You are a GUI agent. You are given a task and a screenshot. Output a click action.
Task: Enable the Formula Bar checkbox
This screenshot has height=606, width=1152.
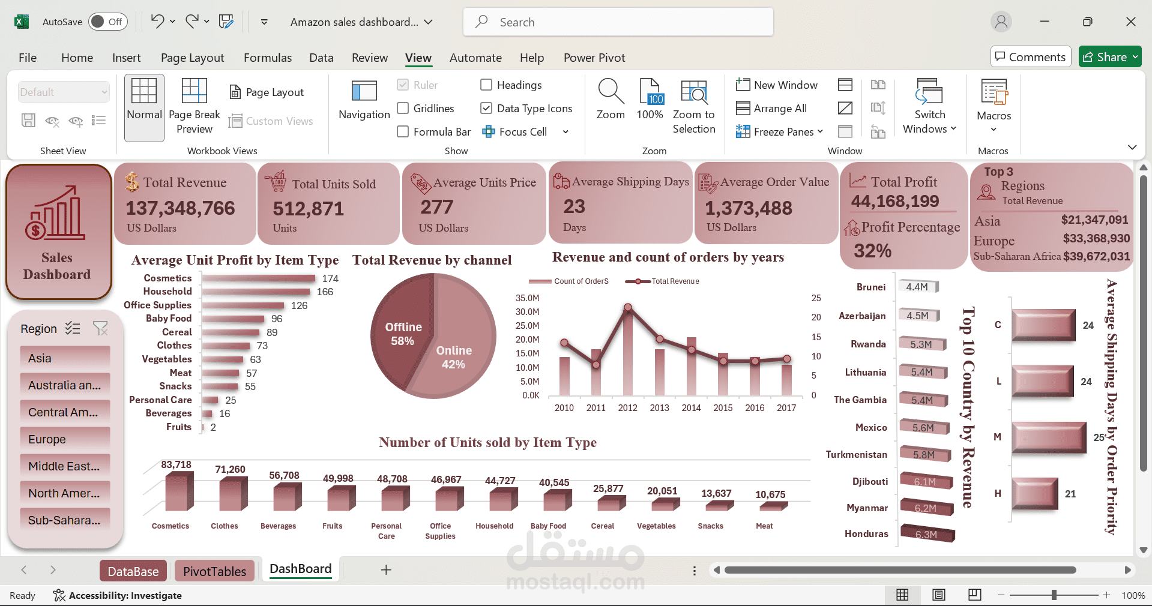[403, 131]
